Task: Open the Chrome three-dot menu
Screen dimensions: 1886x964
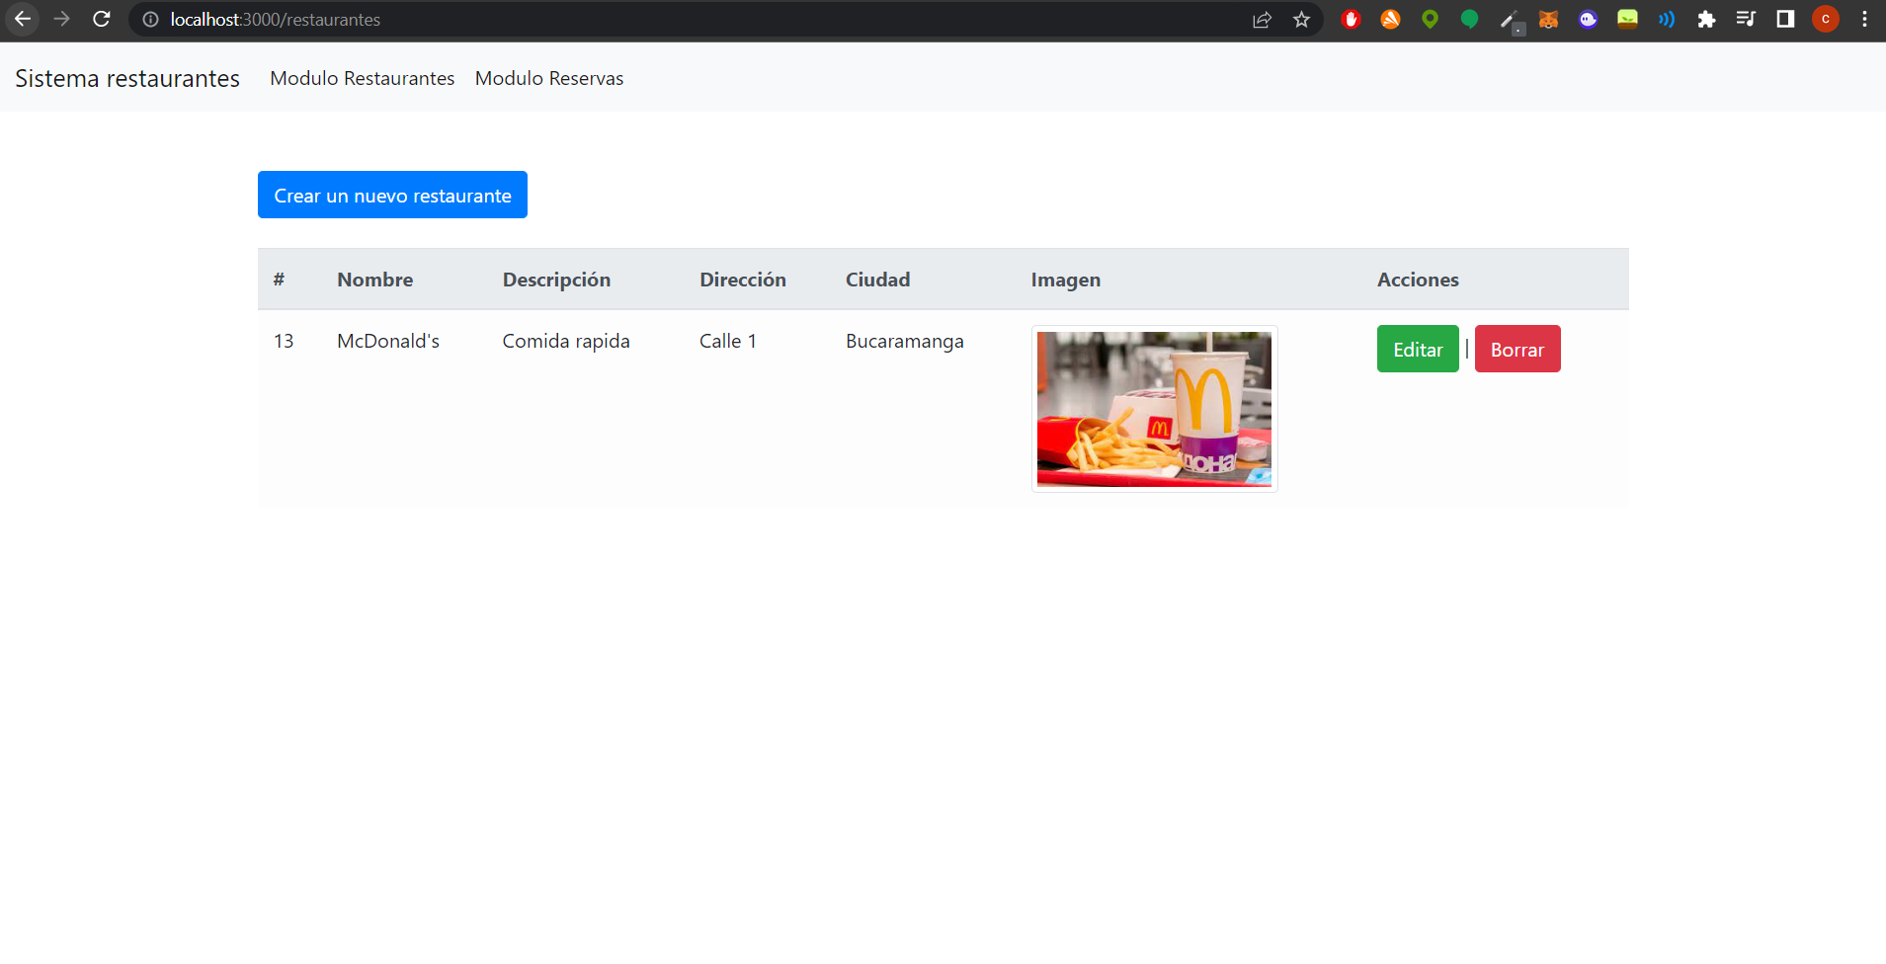Action: 1864,19
